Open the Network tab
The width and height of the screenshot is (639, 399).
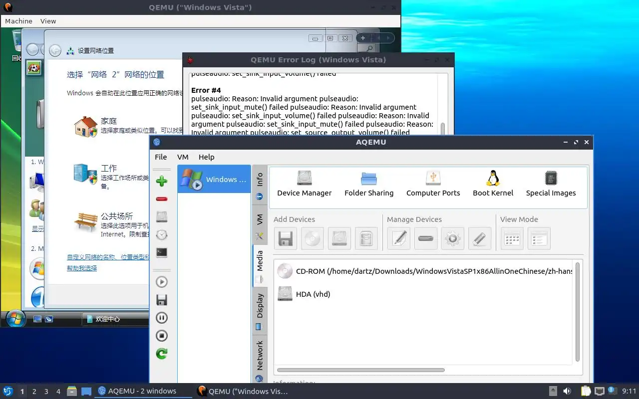(260, 360)
